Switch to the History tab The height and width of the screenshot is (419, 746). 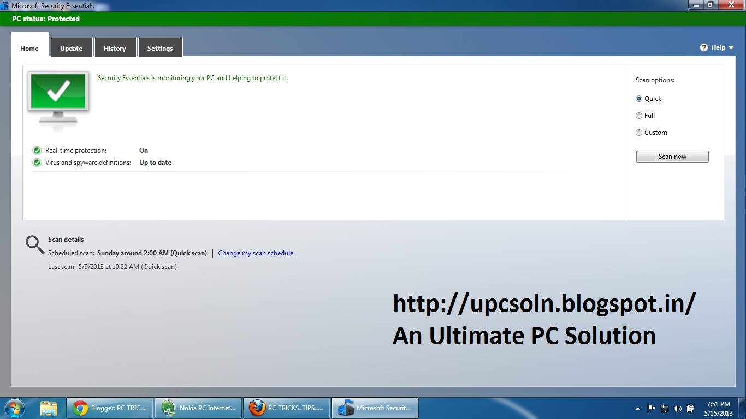click(x=115, y=48)
